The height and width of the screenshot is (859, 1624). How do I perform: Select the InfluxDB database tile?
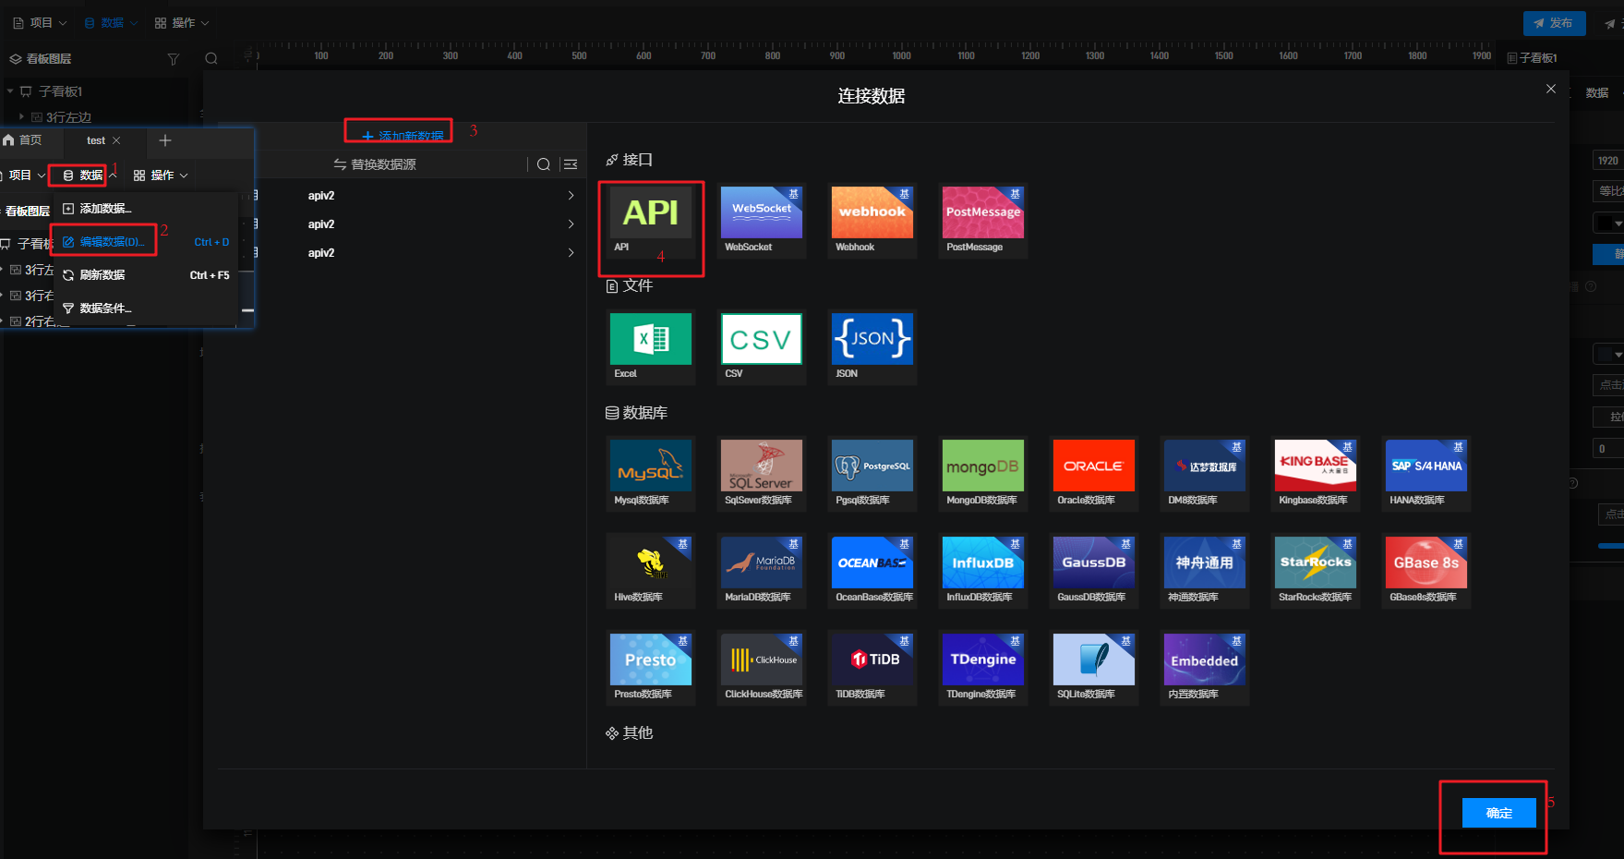983,571
